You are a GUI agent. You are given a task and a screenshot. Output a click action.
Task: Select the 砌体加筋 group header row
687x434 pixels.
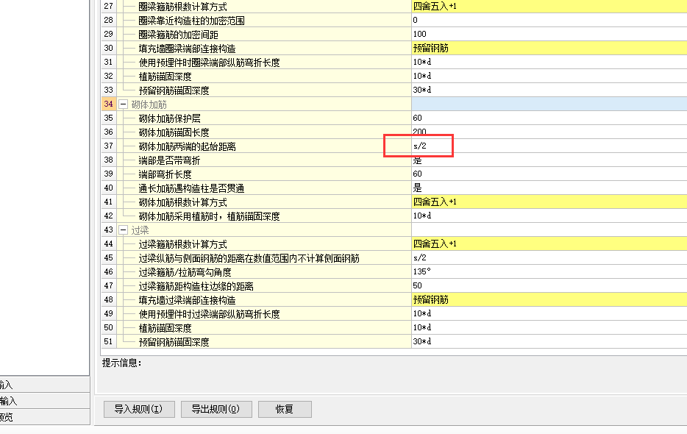[265, 104]
